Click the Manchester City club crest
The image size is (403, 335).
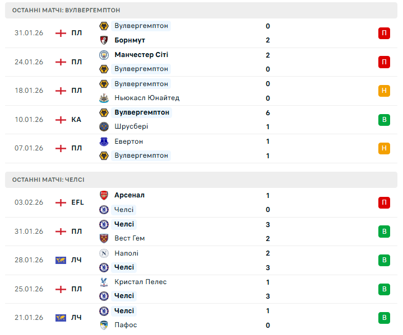[x=104, y=55]
